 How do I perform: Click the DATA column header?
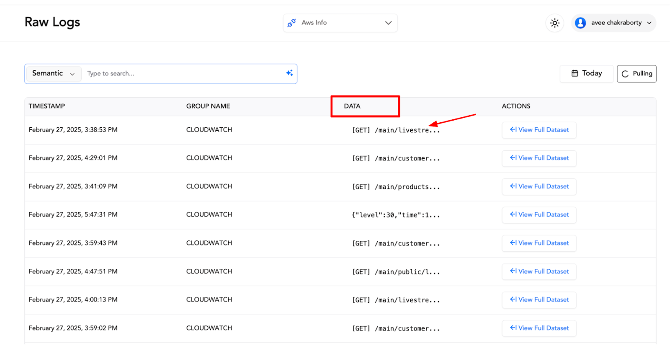click(352, 106)
